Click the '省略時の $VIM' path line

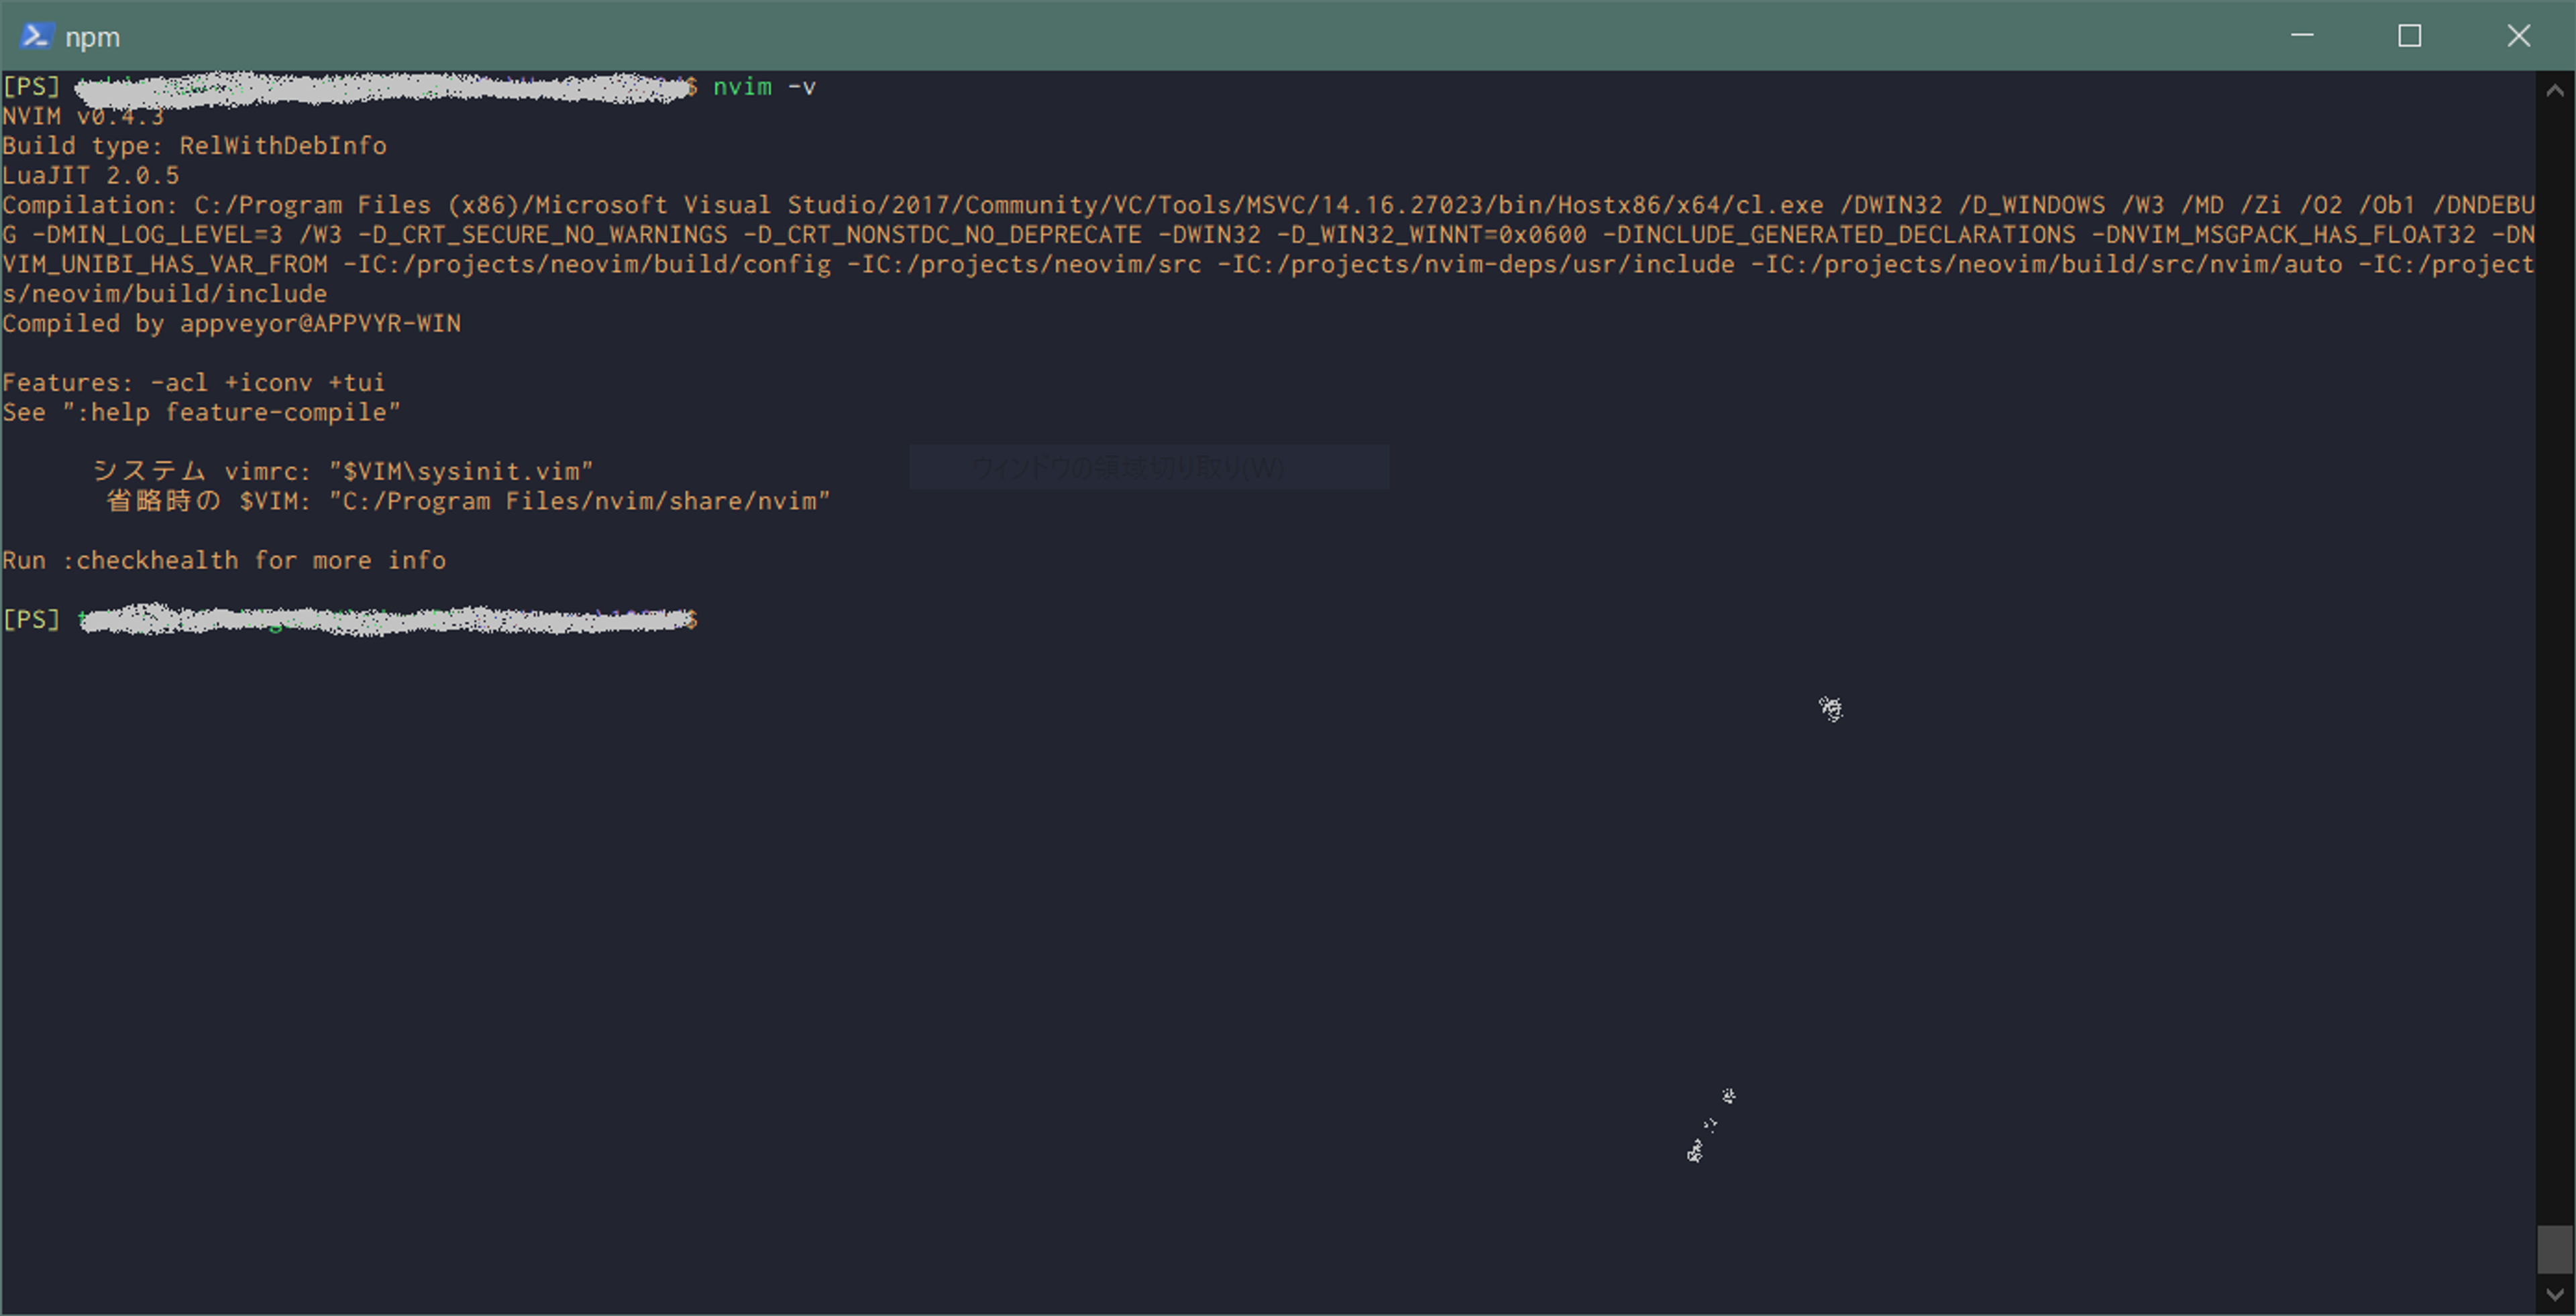[x=468, y=501]
